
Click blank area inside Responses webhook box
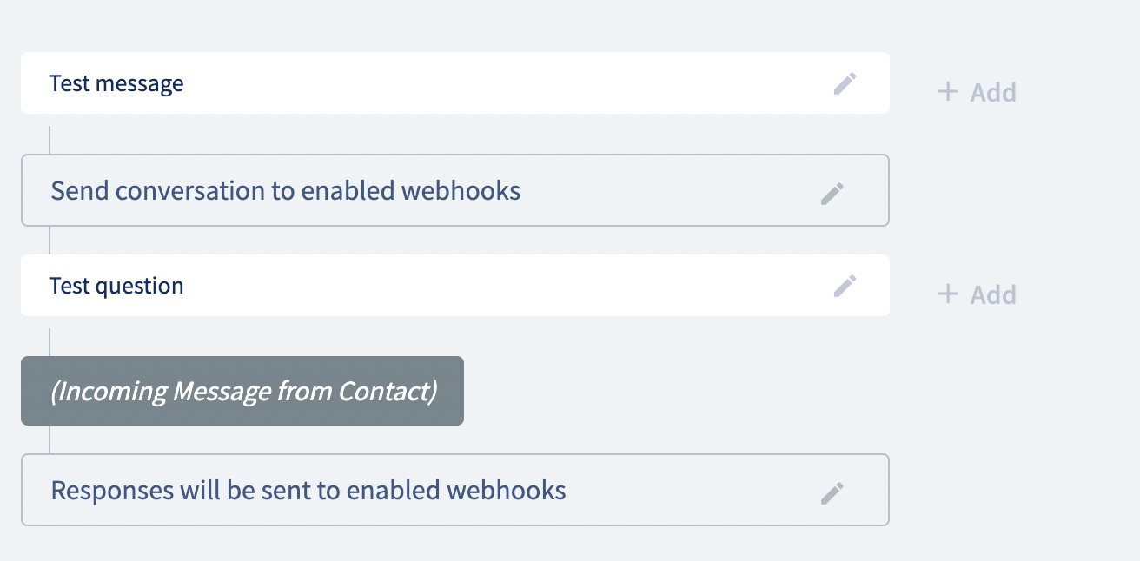[x=695, y=491]
